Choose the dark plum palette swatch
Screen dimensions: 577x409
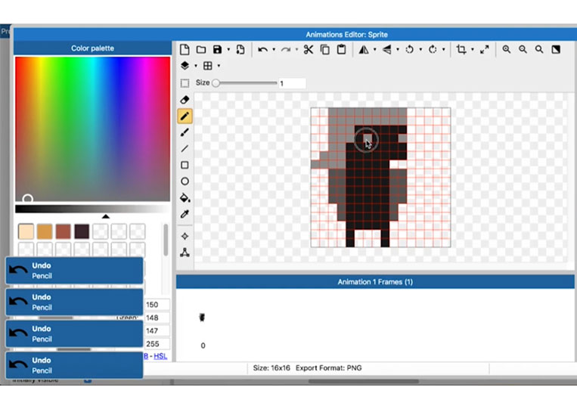82,231
